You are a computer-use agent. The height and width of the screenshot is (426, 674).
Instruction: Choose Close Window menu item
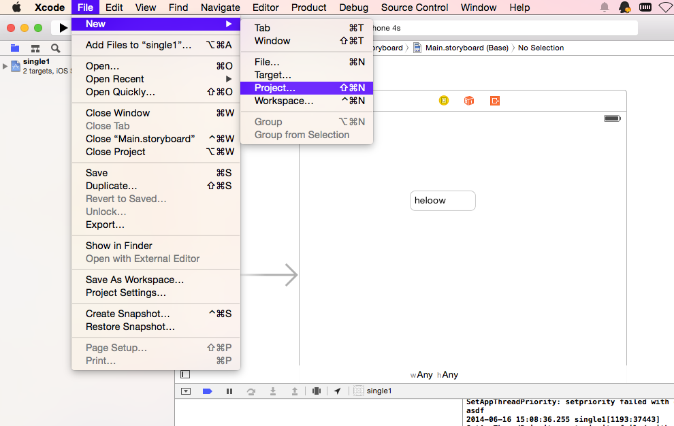pos(156,113)
